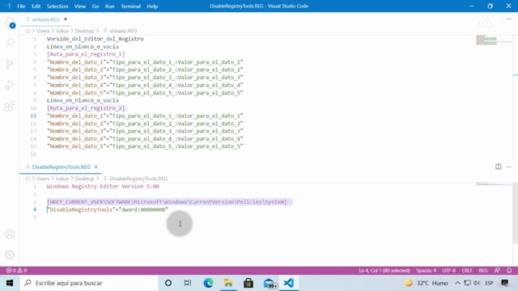Open the Explorer view in activity bar
Image resolution: width=518 pixels, height=291 pixels.
click(x=10, y=23)
